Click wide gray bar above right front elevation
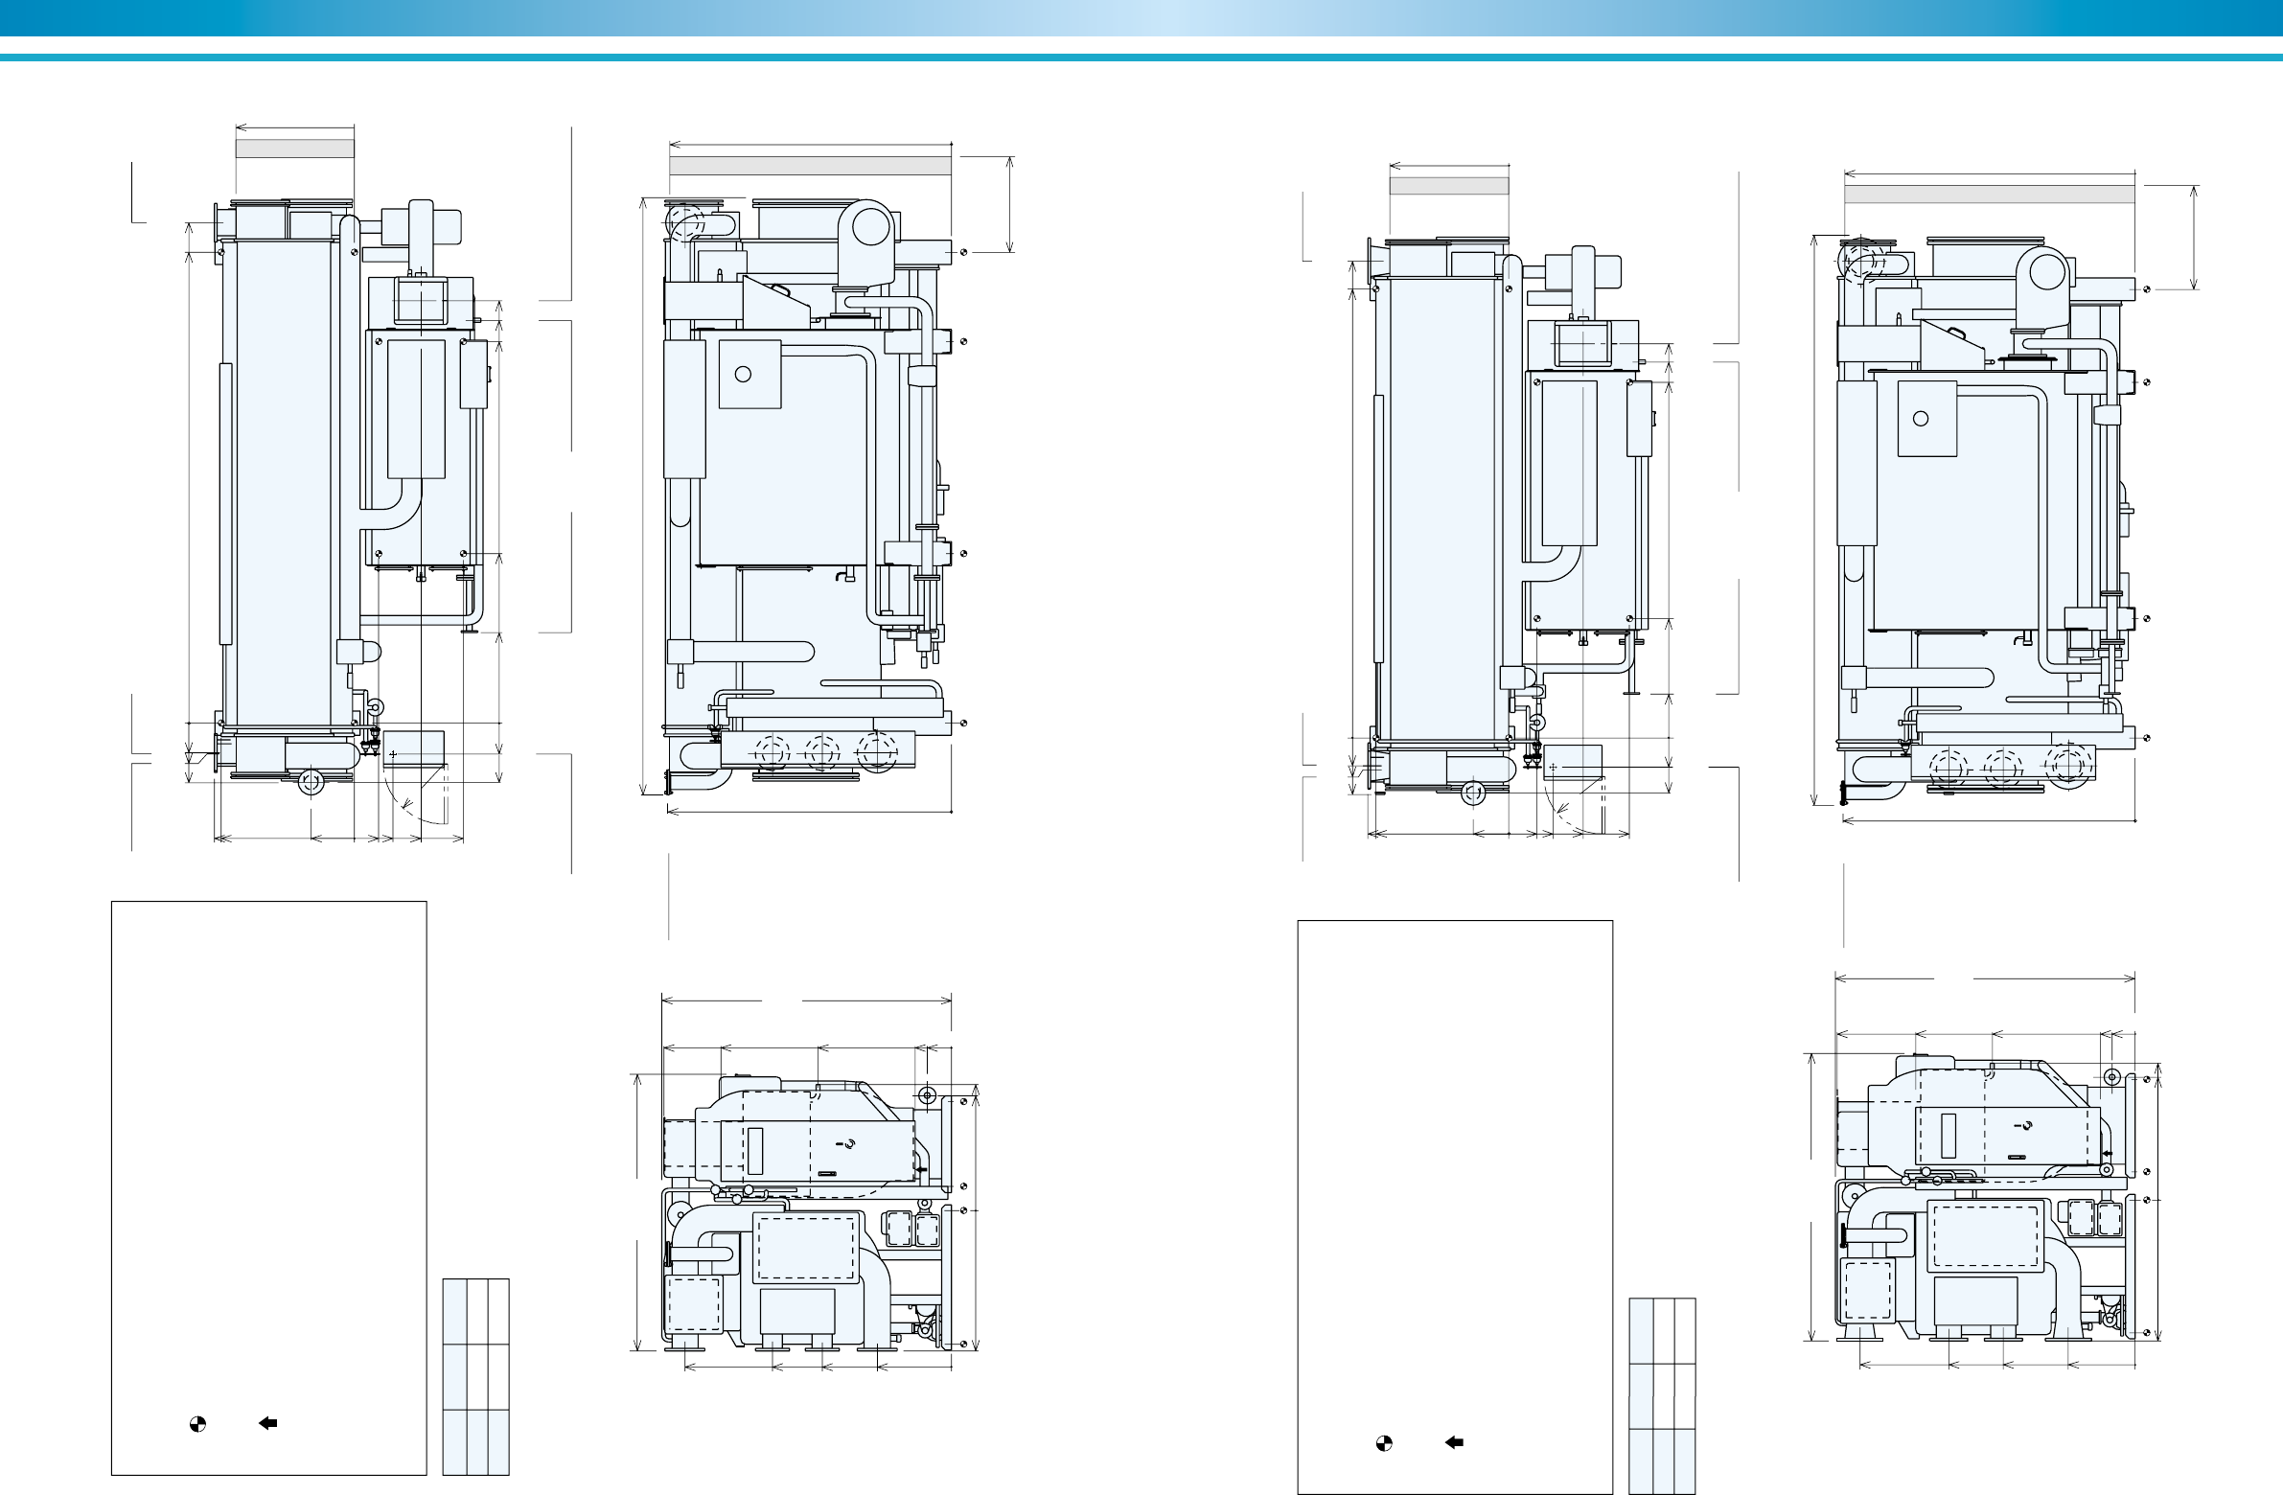 tap(1989, 195)
